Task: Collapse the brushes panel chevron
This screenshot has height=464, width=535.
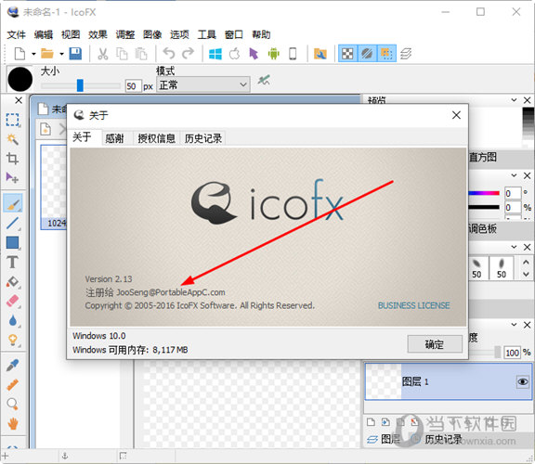Action: coord(514,247)
